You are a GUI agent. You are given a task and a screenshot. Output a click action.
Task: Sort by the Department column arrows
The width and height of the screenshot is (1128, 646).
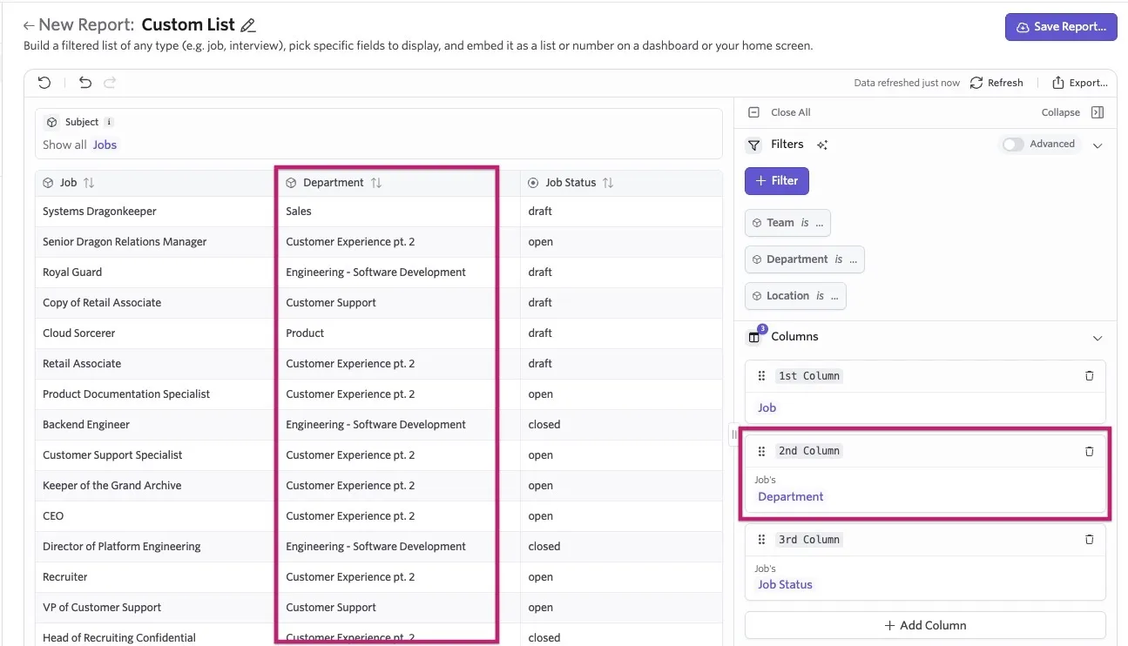point(376,183)
